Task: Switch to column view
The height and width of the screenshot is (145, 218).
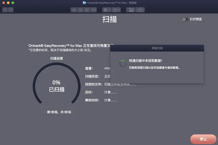Action: click(87, 10)
